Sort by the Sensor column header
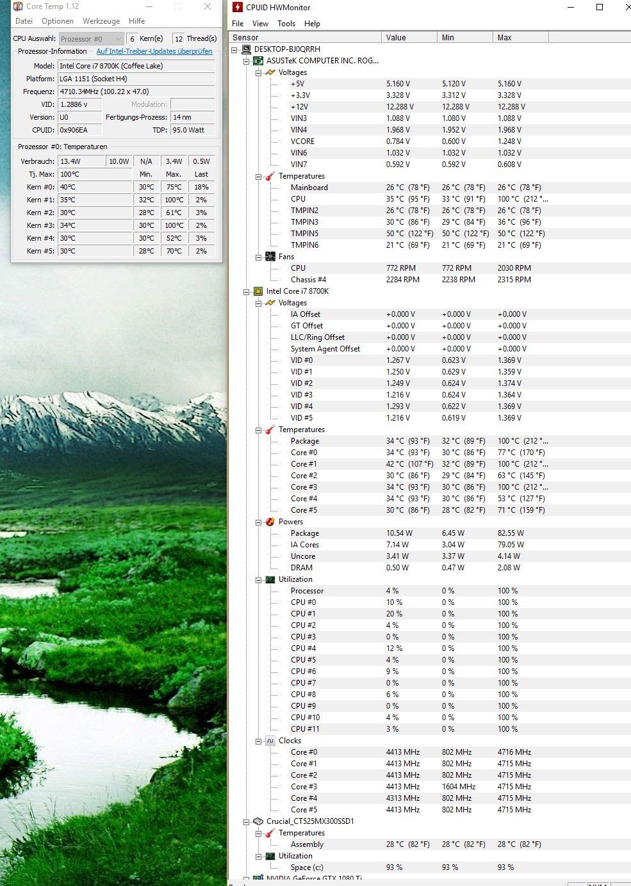The width and height of the screenshot is (631, 886). pyautogui.click(x=306, y=37)
